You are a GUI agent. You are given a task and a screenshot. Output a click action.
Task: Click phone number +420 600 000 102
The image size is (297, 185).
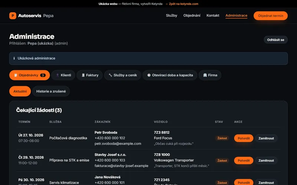point(110,138)
